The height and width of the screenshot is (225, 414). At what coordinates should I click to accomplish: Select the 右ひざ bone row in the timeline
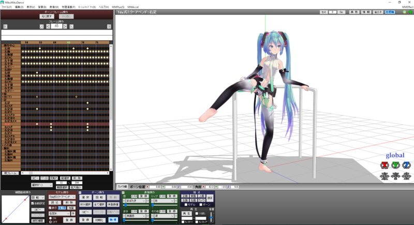click(55, 127)
